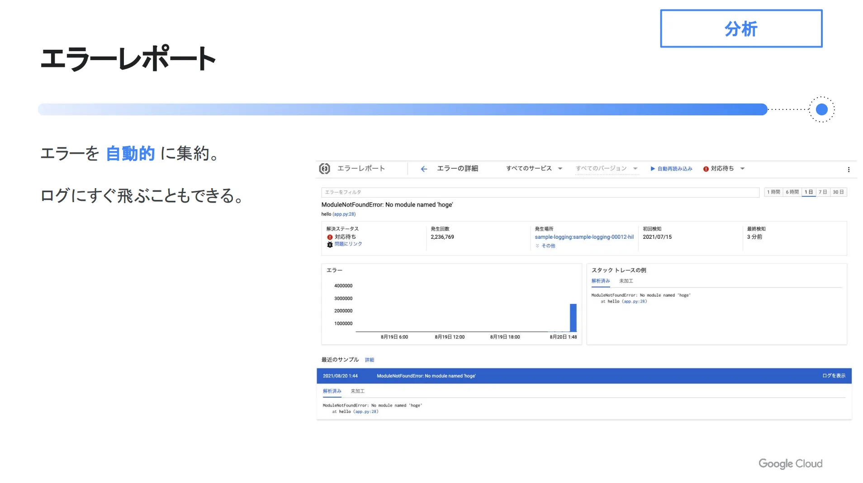Screen dimensions: 863x483
Task: Select 1 日 time range
Action: 808,192
